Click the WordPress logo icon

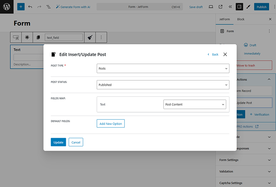[x=7, y=7]
